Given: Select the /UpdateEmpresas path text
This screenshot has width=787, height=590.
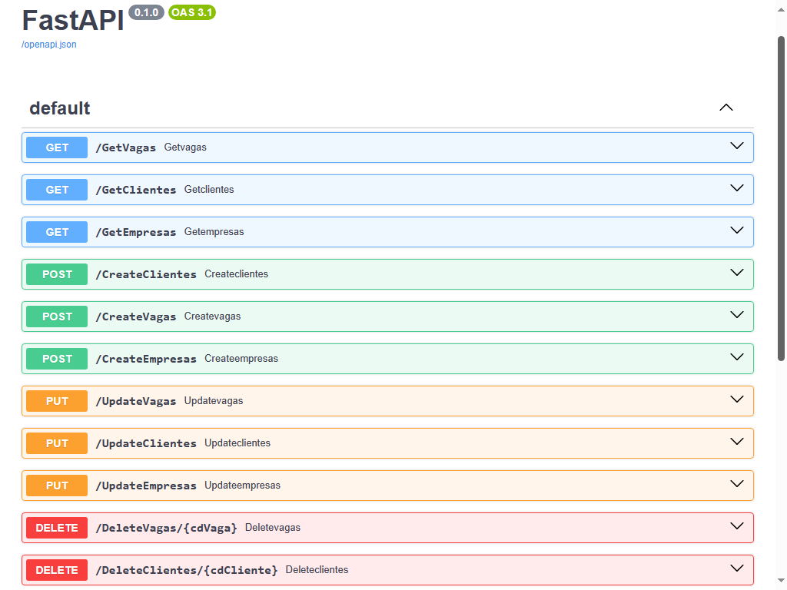Looking at the screenshot, I should point(145,486).
